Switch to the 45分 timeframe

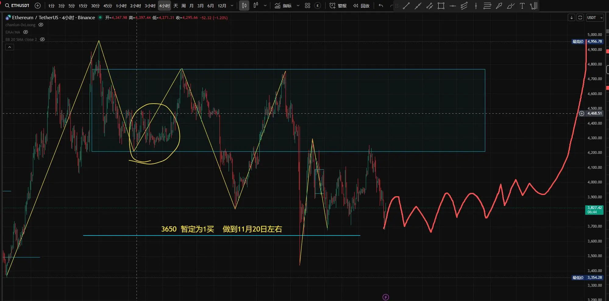click(x=108, y=6)
